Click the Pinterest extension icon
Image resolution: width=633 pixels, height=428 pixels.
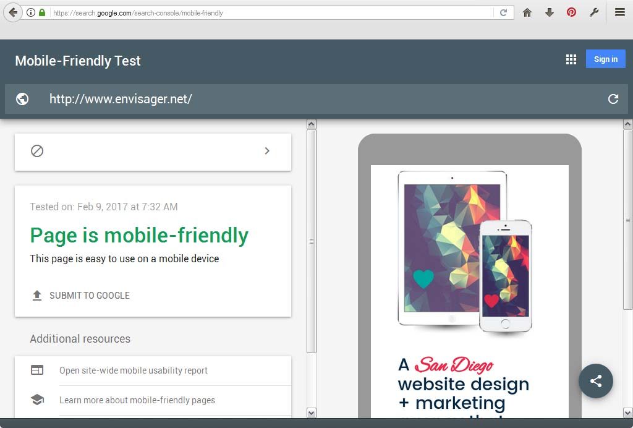571,12
